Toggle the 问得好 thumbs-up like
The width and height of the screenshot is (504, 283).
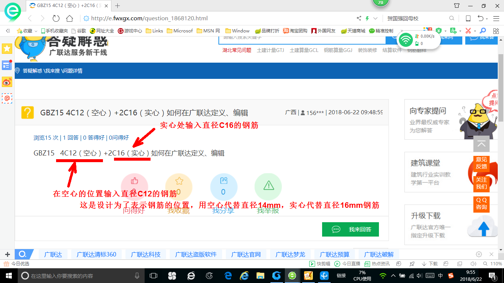134,186
